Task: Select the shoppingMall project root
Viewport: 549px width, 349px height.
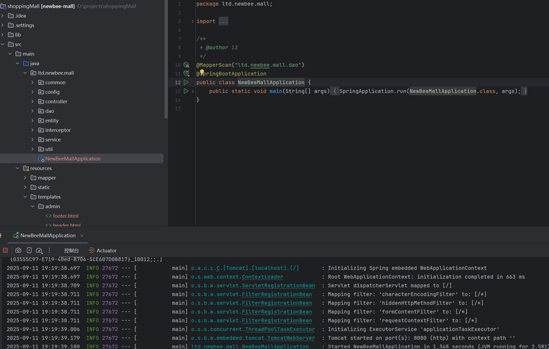Action: tap(41, 6)
